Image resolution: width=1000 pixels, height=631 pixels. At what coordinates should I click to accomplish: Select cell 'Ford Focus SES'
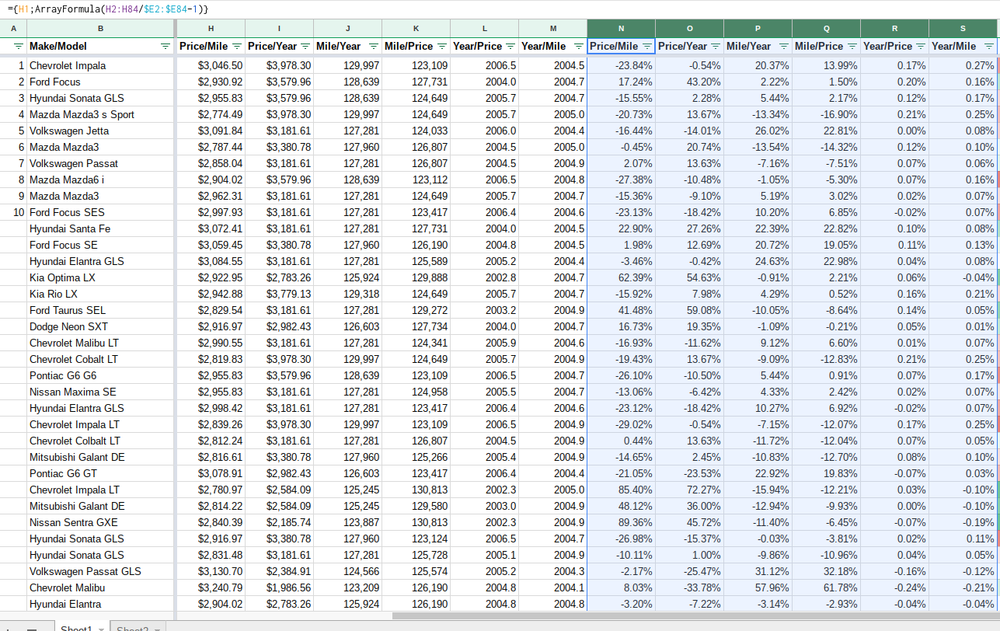101,212
